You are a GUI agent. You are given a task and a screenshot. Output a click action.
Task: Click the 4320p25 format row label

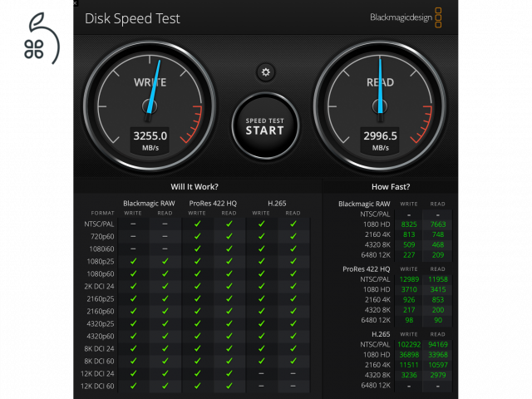(x=101, y=323)
